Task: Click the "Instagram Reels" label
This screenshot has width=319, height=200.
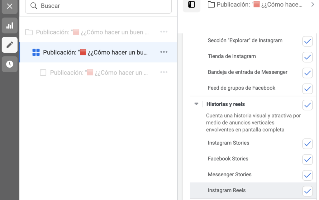Action: pyautogui.click(x=227, y=190)
